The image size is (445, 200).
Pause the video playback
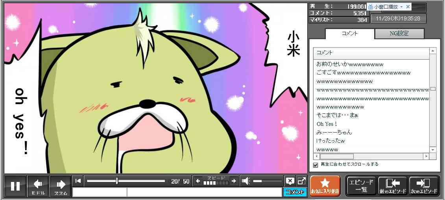[15, 186]
